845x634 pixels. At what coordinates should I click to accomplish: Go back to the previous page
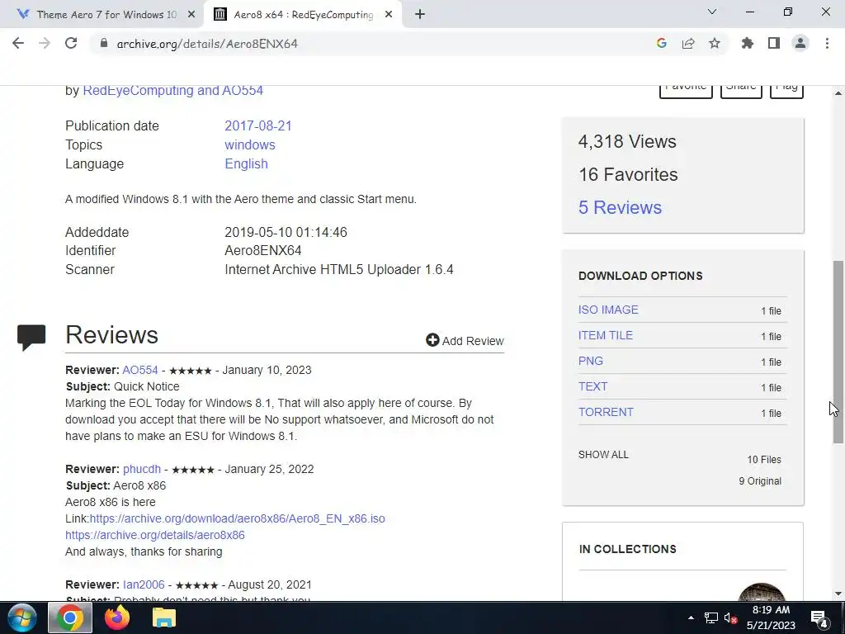point(18,43)
